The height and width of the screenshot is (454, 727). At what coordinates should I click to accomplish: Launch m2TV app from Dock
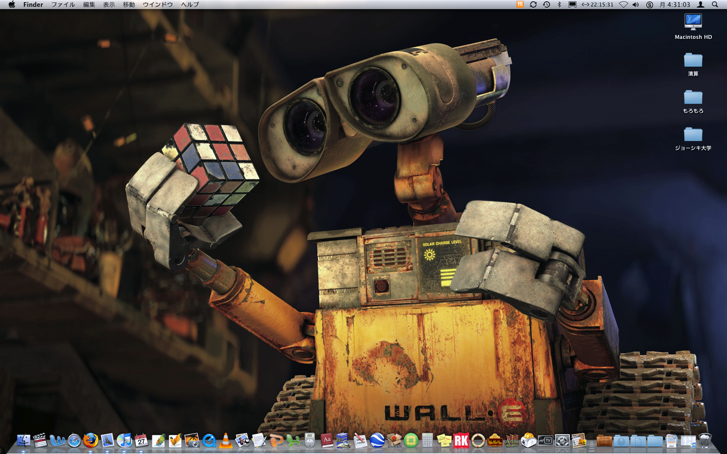545,441
